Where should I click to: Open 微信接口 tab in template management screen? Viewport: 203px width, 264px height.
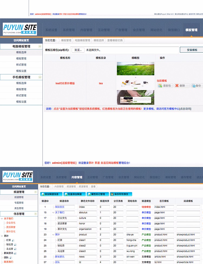[174, 30]
